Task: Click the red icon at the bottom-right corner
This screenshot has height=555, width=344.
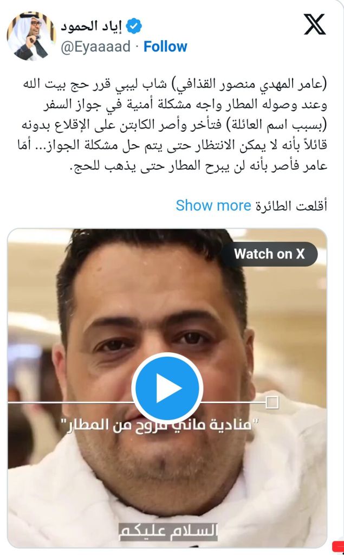Action: point(339,546)
